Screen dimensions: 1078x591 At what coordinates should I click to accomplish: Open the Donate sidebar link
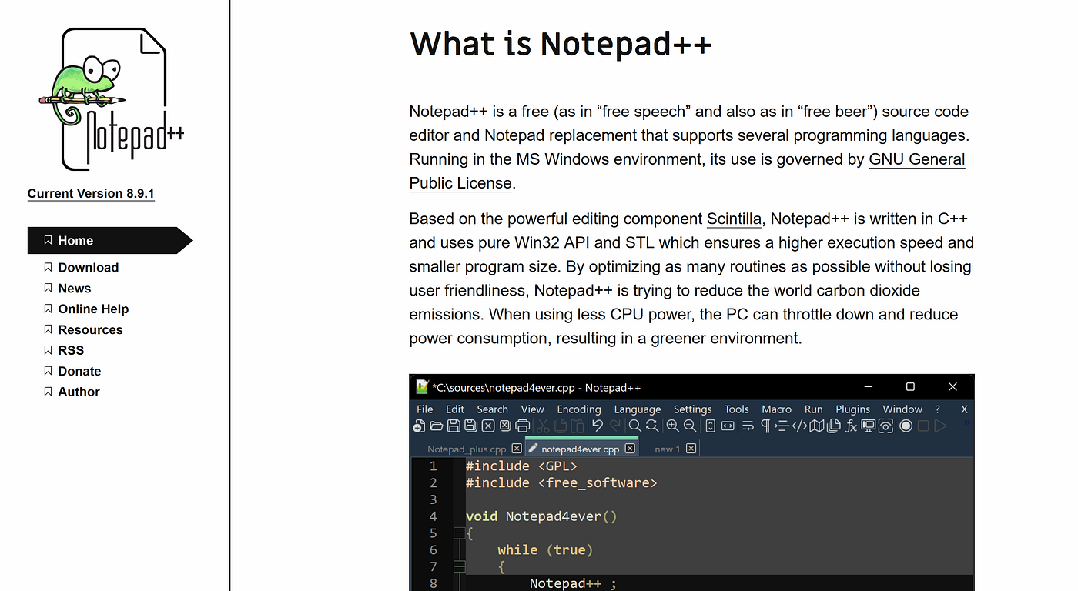(79, 372)
